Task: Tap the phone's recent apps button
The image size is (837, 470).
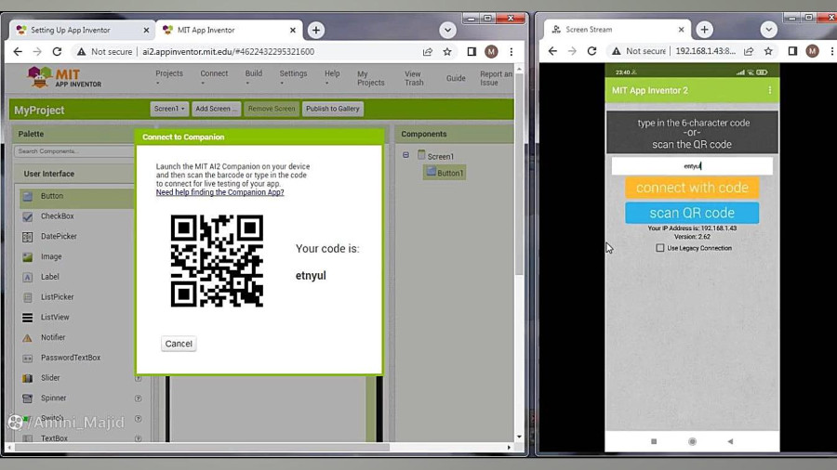Action: (654, 441)
